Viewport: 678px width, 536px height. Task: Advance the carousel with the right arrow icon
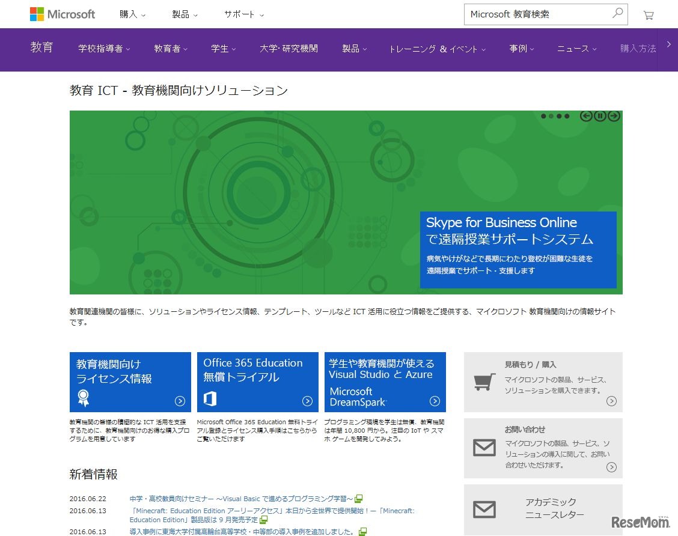click(614, 116)
